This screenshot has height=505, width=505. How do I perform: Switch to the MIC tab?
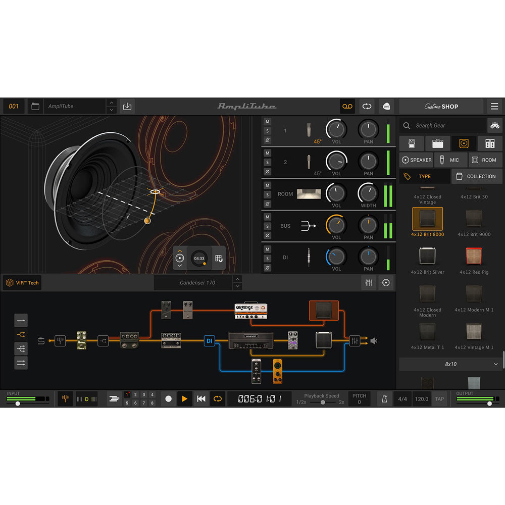pyautogui.click(x=450, y=160)
